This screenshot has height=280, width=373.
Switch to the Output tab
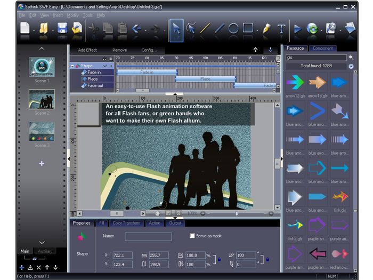coord(175,223)
